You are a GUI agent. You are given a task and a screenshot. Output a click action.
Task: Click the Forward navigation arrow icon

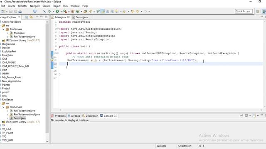tap(145, 11)
